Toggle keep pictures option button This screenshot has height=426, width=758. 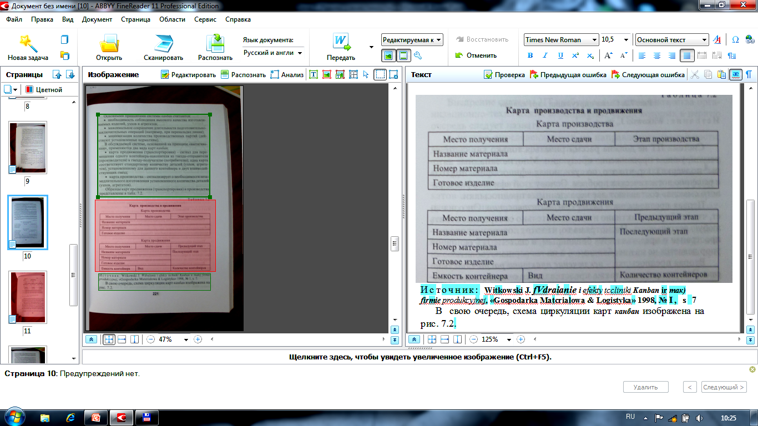(x=388, y=55)
